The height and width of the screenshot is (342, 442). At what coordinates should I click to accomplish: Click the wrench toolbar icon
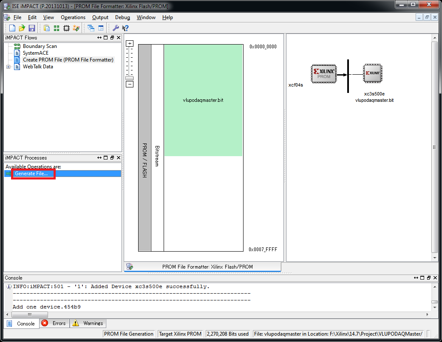pos(116,28)
